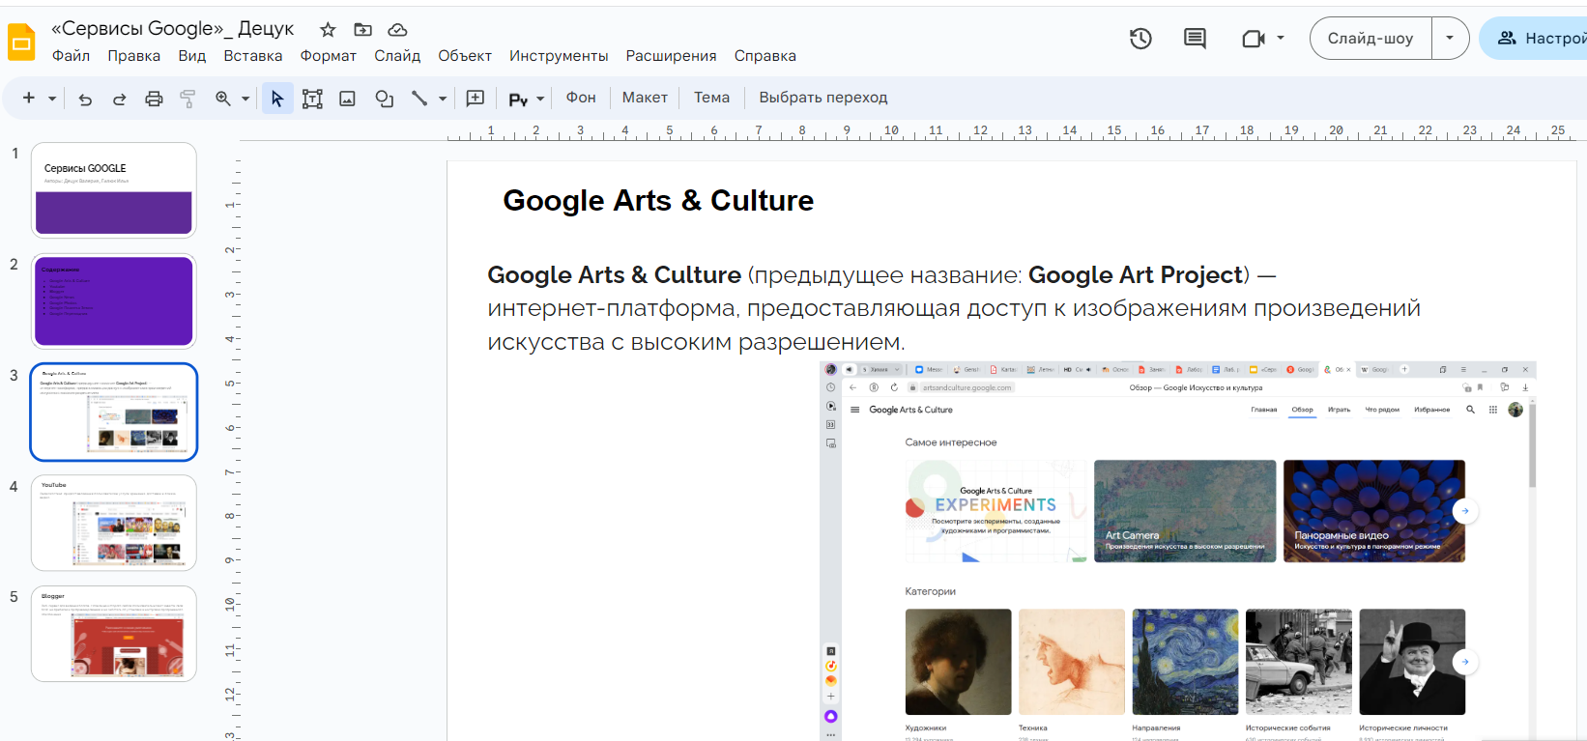Insert a shape from the toolbar
The image size is (1587, 741).
(384, 99)
